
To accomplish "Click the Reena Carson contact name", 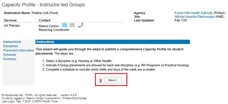I will (49, 26).
